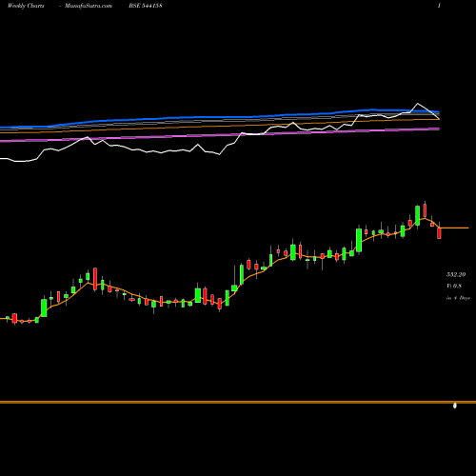476x476 pixels.
Task: Click the 'V: 0.8' volume value
Action: (454, 286)
